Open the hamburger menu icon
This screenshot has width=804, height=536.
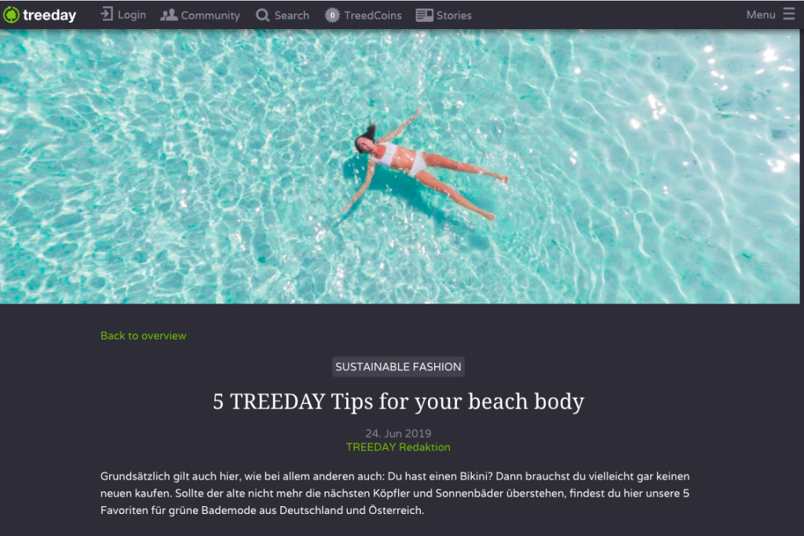(x=789, y=14)
